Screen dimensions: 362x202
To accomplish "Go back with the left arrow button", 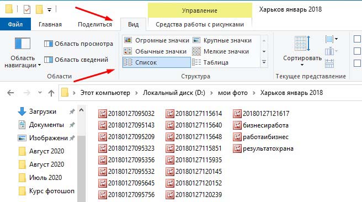I will point(10,93).
